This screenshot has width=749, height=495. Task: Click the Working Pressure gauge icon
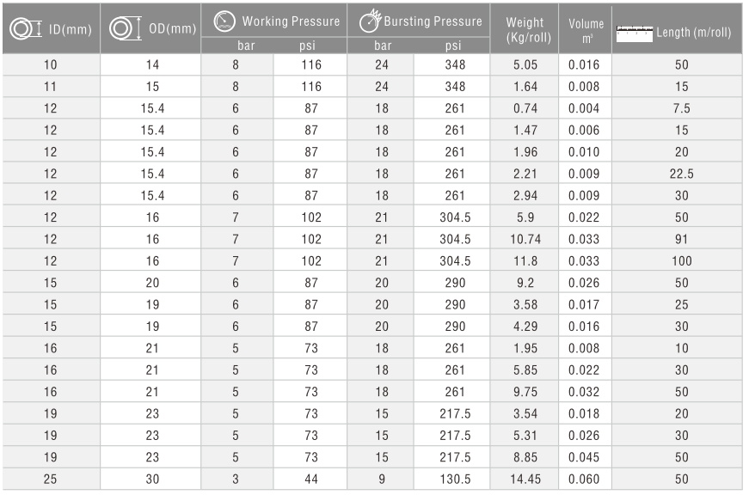[x=224, y=21]
